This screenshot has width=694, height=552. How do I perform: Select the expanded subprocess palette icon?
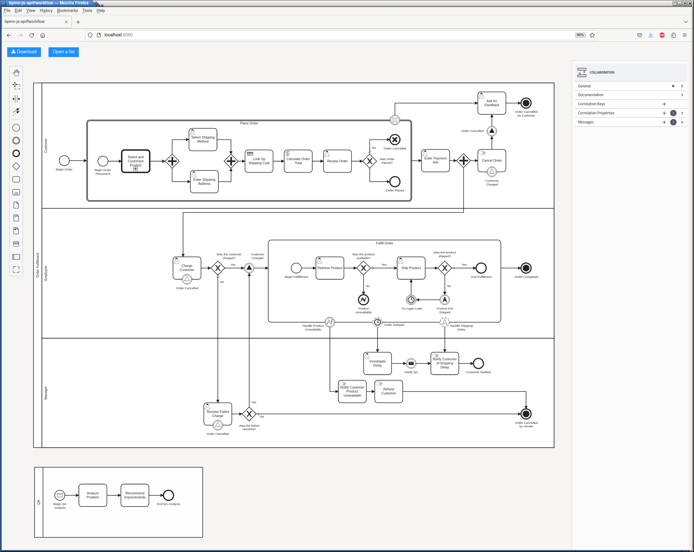(x=16, y=192)
